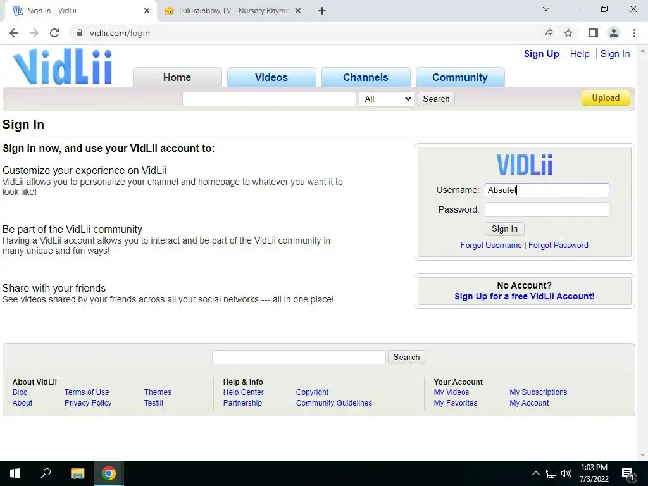This screenshot has width=648, height=486.
Task: Open the My Subscriptions link
Action: pos(539,392)
